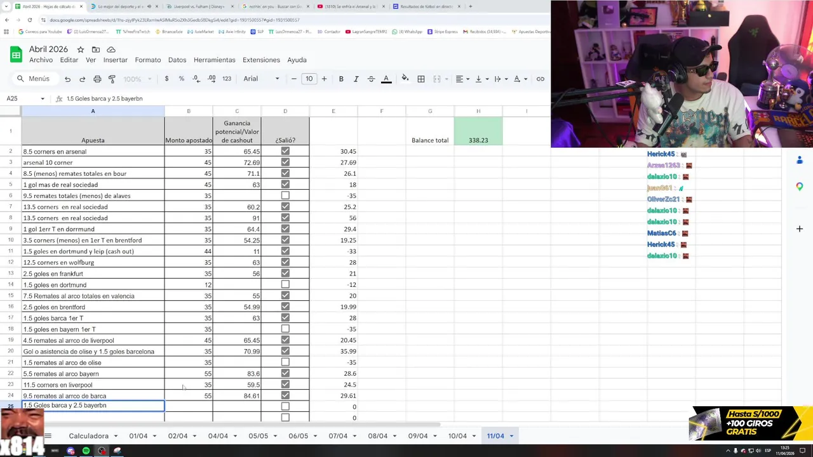Click the undo icon in toolbar
The image size is (813, 457).
(67, 79)
